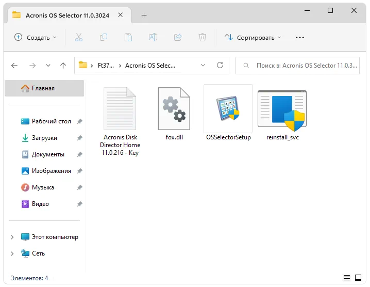Switch to large icons view
Image resolution: width=370 pixels, height=287 pixels.
tap(358, 278)
